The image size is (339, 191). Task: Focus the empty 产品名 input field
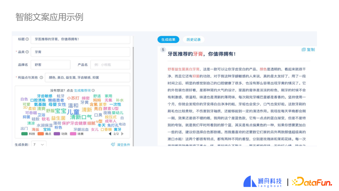pyautogui.click(x=110, y=65)
